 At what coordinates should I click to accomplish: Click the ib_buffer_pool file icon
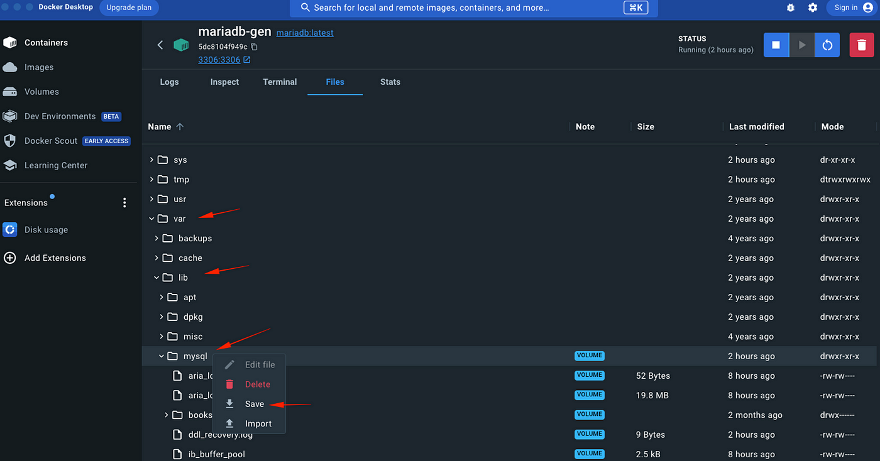click(177, 454)
